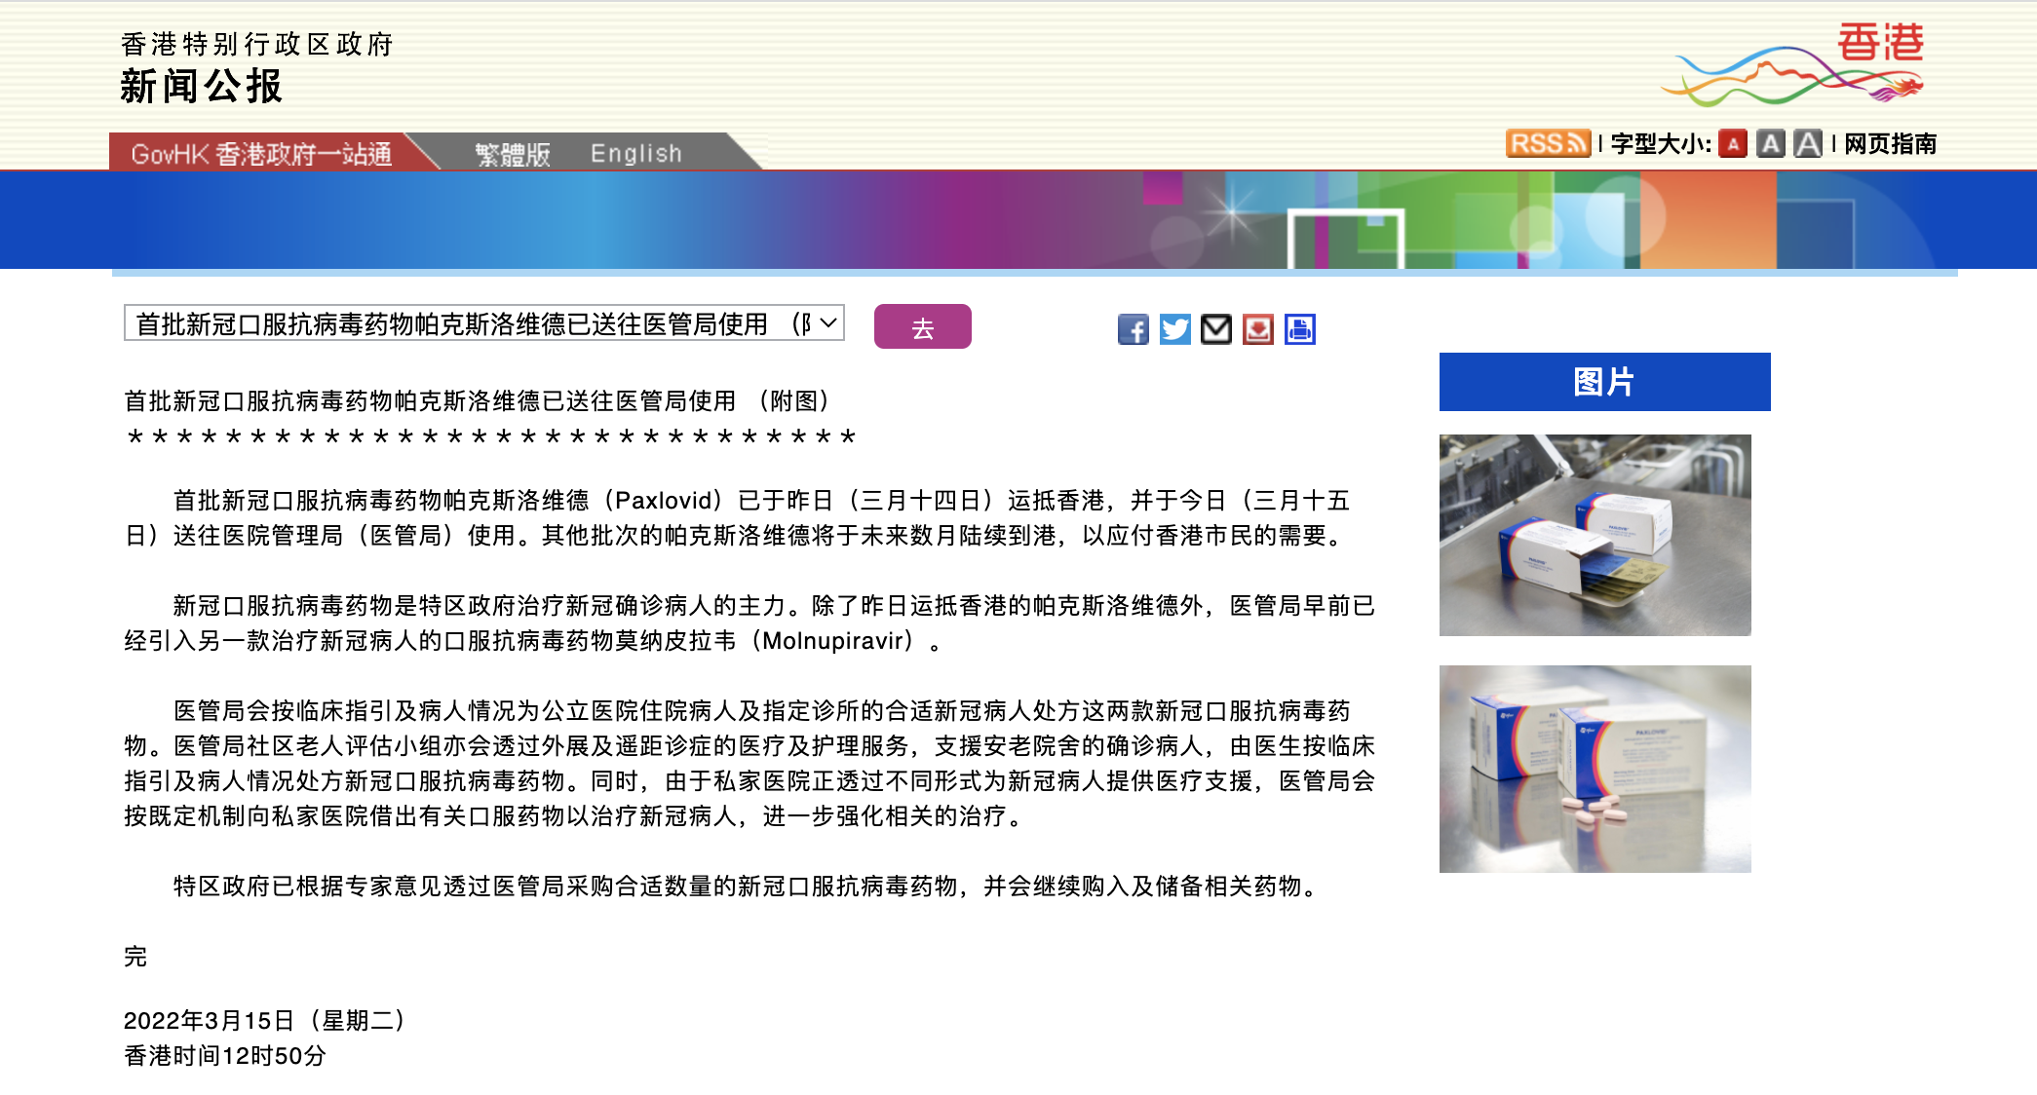This screenshot has height=1095, width=2037.
Task: Open the GovHK 香港政府一站通 tab
Action: click(261, 154)
